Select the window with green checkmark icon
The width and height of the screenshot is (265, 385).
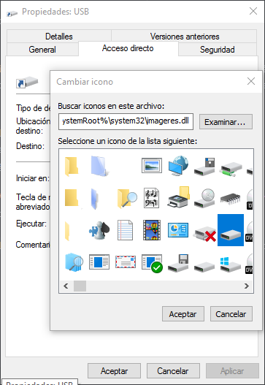click(152, 264)
